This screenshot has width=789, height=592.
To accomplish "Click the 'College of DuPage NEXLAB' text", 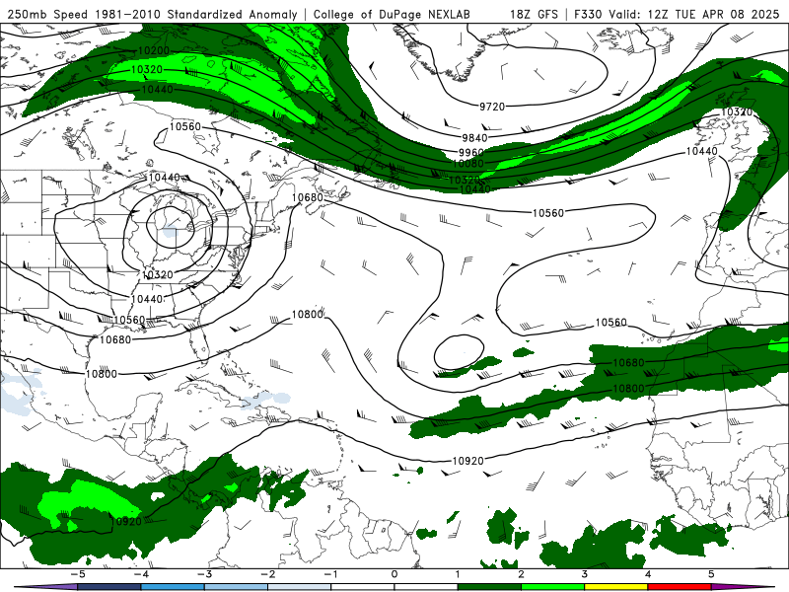I will pos(392,14).
